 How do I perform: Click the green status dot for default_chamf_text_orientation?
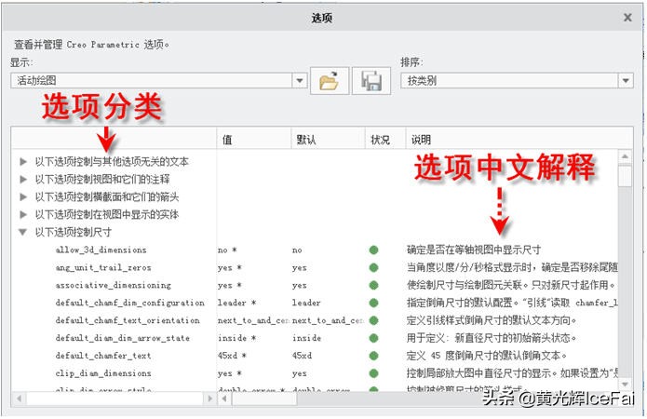coord(374,320)
